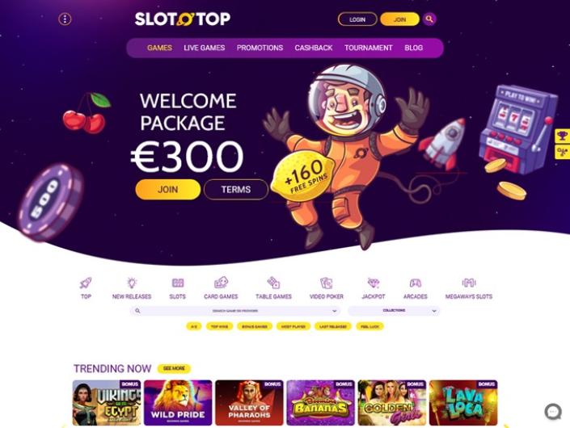Image resolution: width=570 pixels, height=428 pixels.
Task: Apply the Bonus Games filter pill
Action: click(255, 327)
